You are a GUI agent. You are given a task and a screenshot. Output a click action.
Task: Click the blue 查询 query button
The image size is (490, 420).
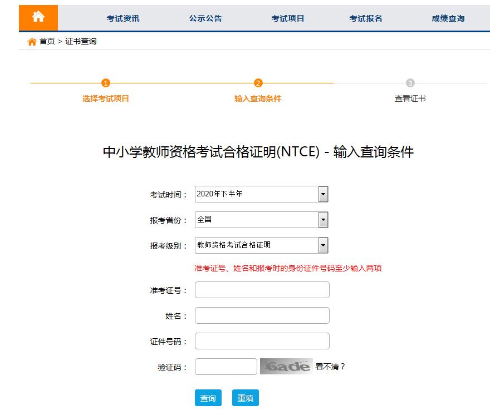pos(208,398)
